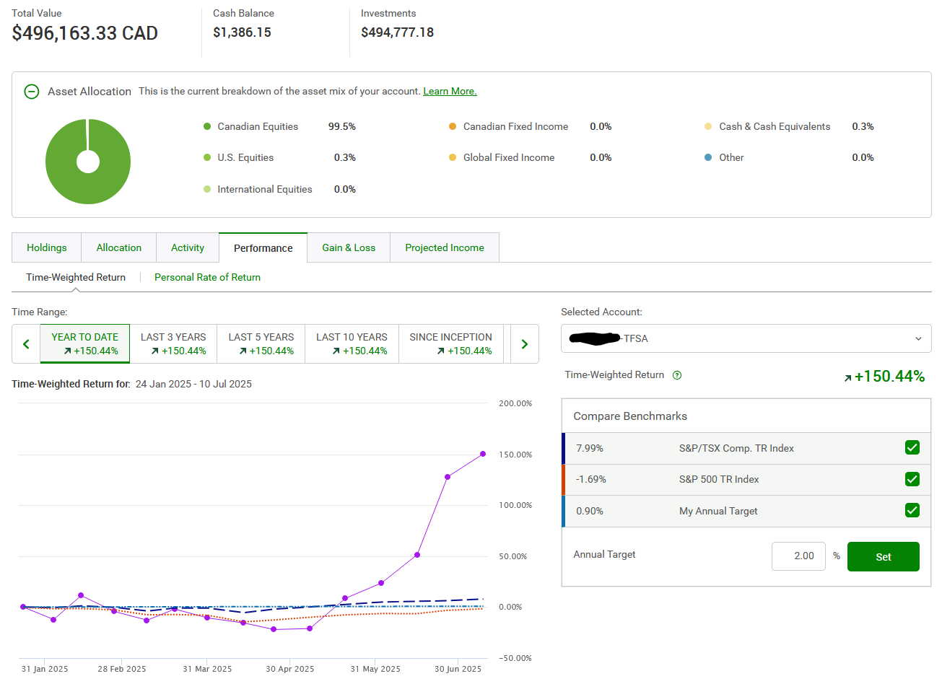Click the Annual Target percentage field
This screenshot has width=942, height=684.
coord(798,556)
